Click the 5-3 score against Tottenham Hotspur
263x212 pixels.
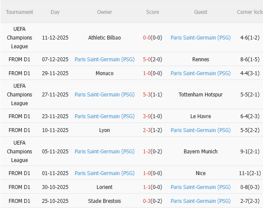tap(146, 95)
